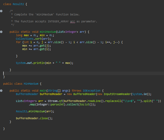The width and height of the screenshot is (164, 140).
Task: Click IOException in throws clause
Action: coord(92,90)
